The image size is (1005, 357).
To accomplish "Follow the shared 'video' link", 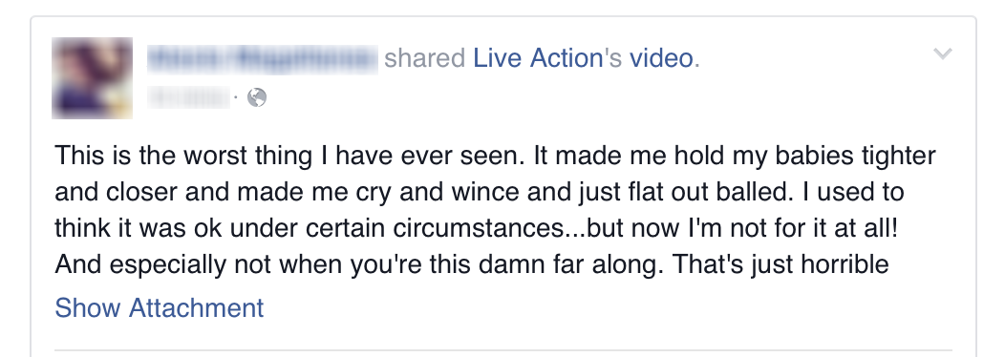I will [661, 58].
